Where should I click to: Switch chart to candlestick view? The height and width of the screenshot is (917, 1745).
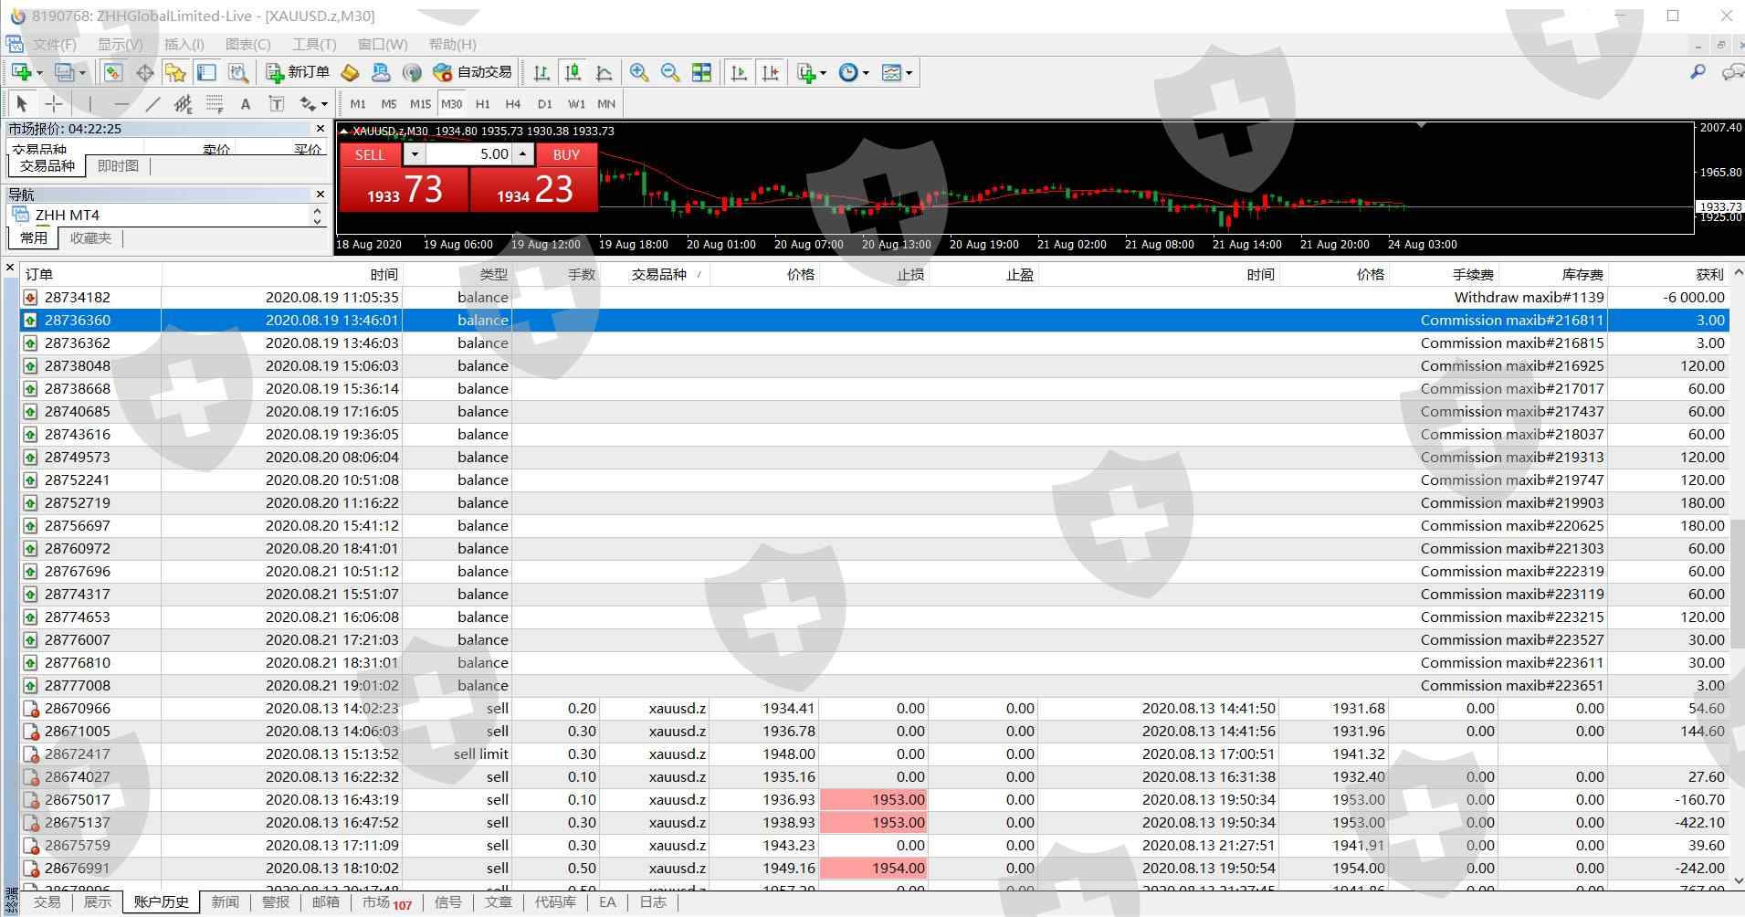573,73
